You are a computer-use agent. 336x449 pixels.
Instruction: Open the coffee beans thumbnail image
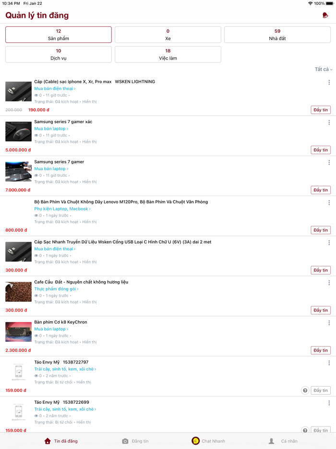(x=19, y=292)
